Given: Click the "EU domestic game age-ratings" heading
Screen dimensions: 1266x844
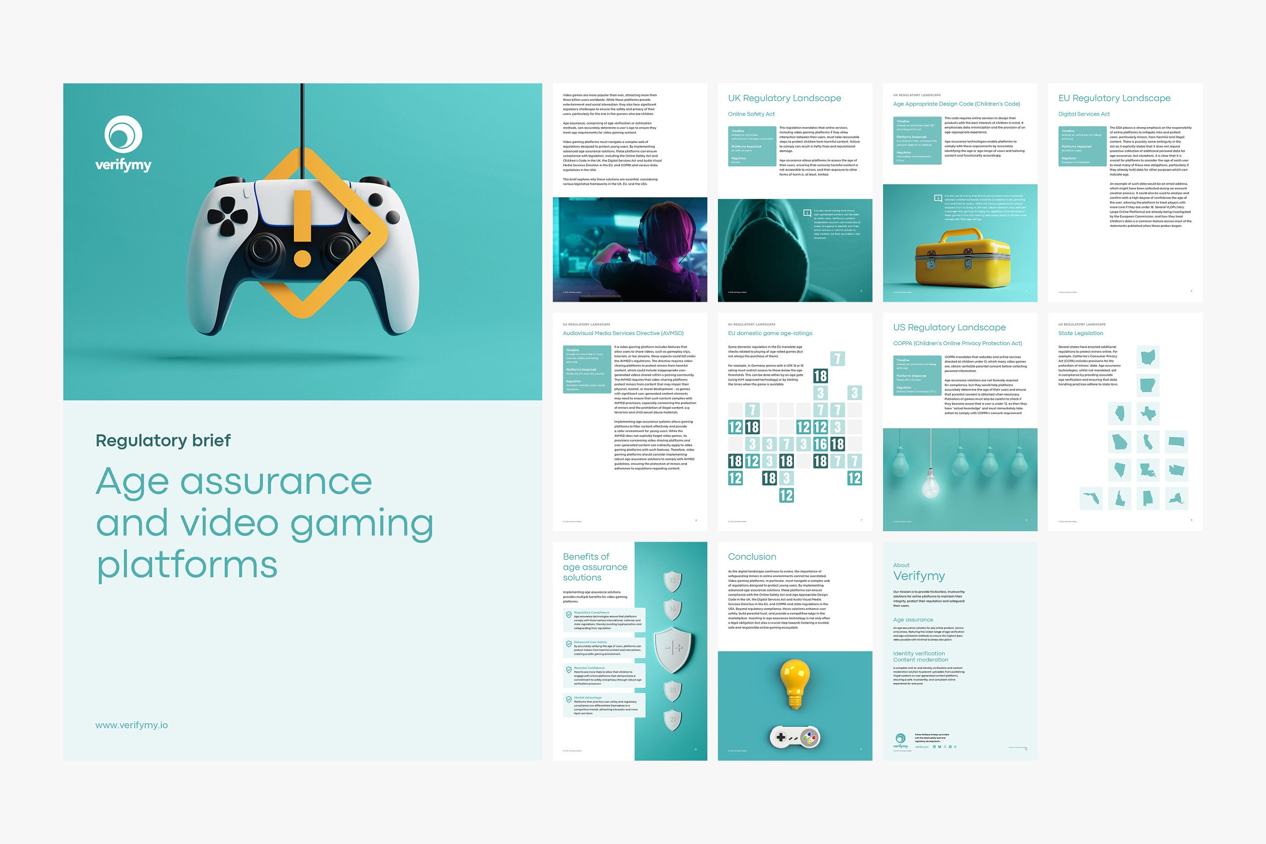Looking at the screenshot, I should tap(770, 333).
